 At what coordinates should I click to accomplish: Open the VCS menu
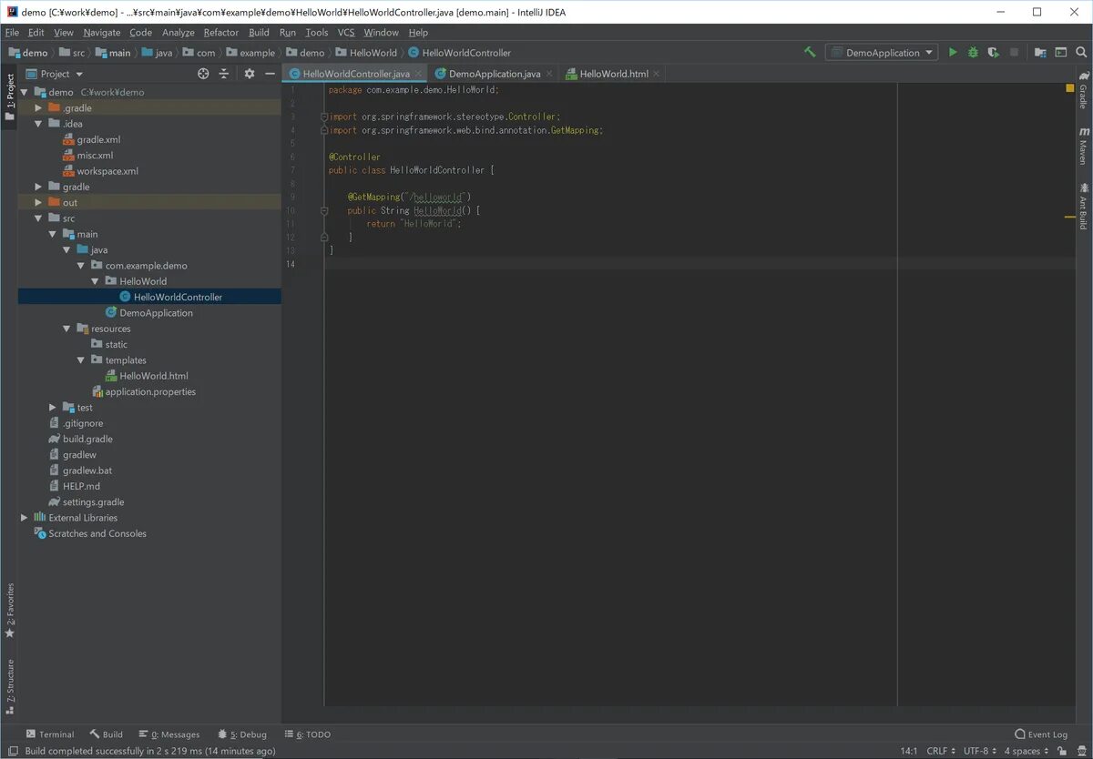click(346, 32)
